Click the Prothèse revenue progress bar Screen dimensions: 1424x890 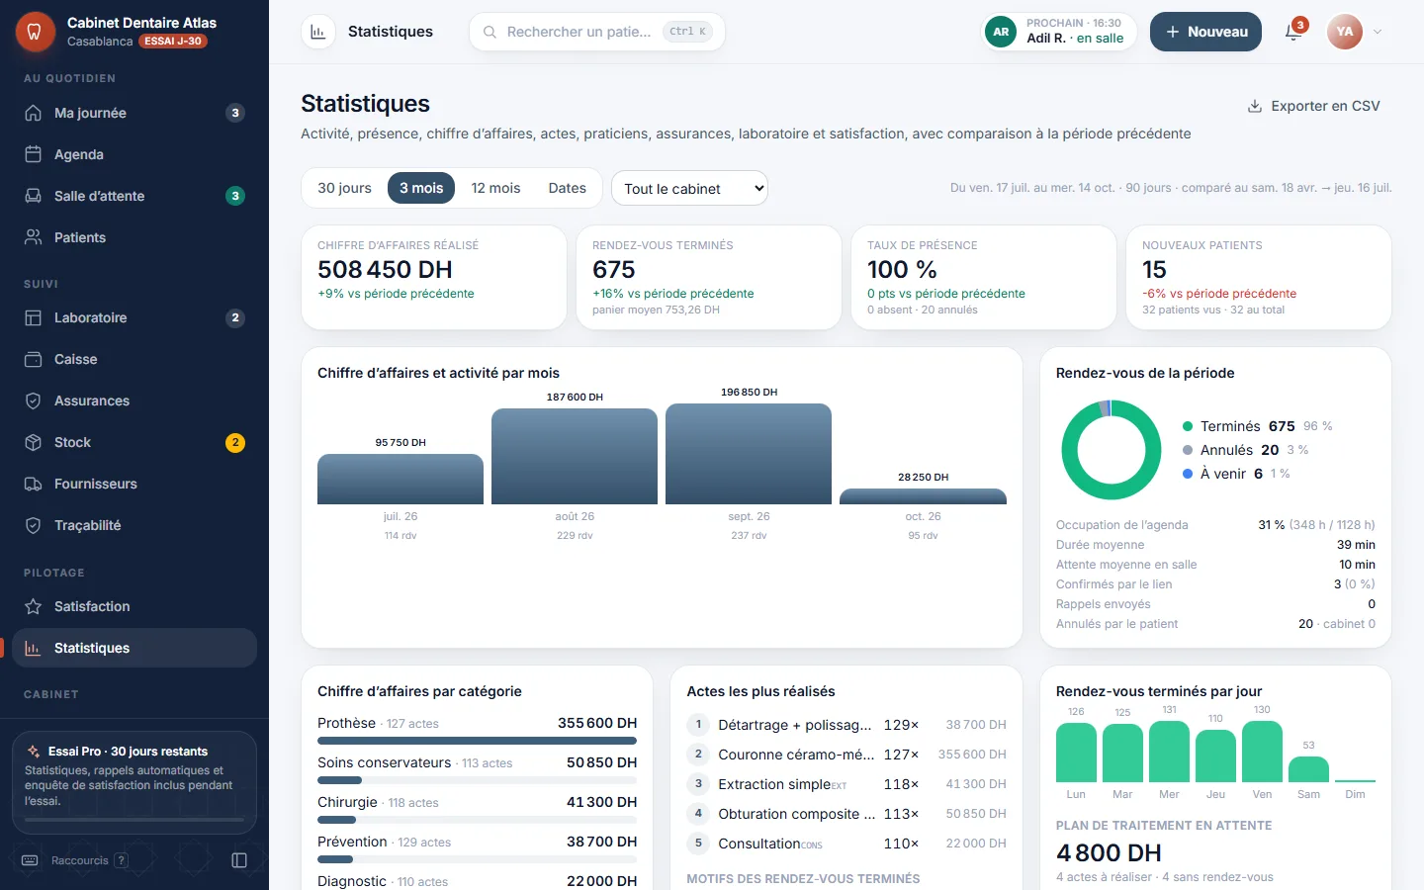pos(477,740)
